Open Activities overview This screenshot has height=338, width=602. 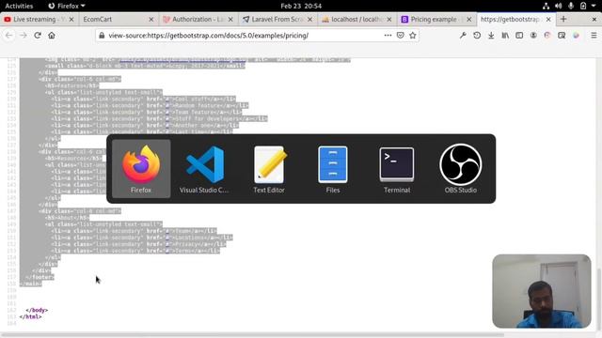(19, 6)
